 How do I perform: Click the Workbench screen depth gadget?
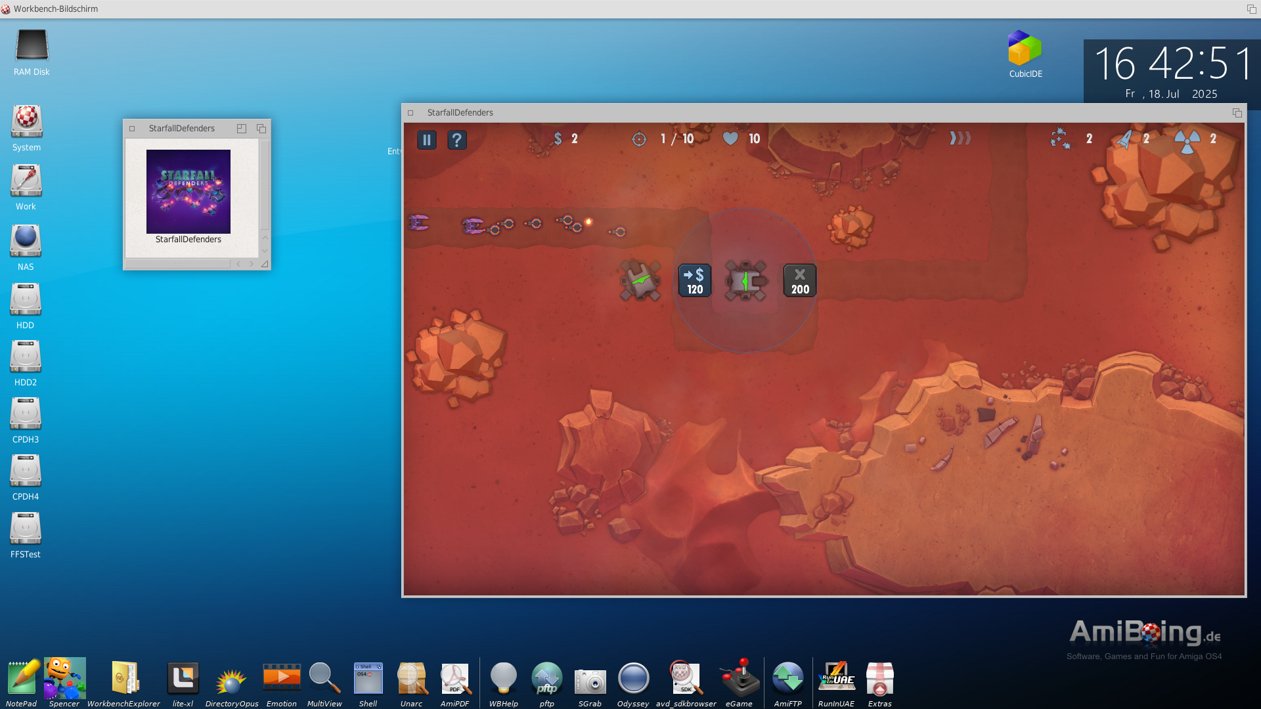pos(1252,9)
